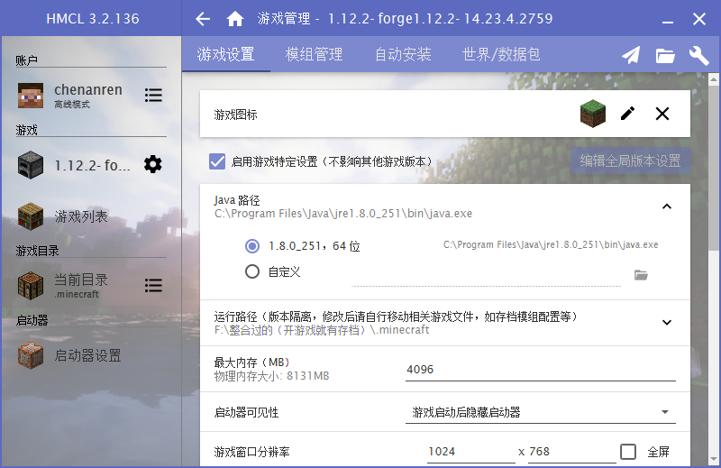
Task: Toggle 启用游戏特定设置 checkbox
Action: click(x=217, y=161)
